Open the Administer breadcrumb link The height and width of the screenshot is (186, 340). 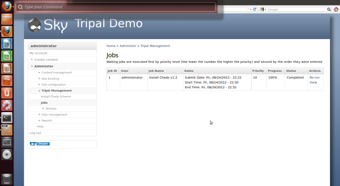[128, 46]
